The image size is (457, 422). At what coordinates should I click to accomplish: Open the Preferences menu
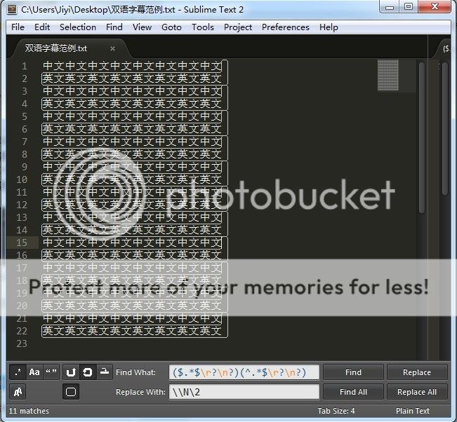[285, 27]
